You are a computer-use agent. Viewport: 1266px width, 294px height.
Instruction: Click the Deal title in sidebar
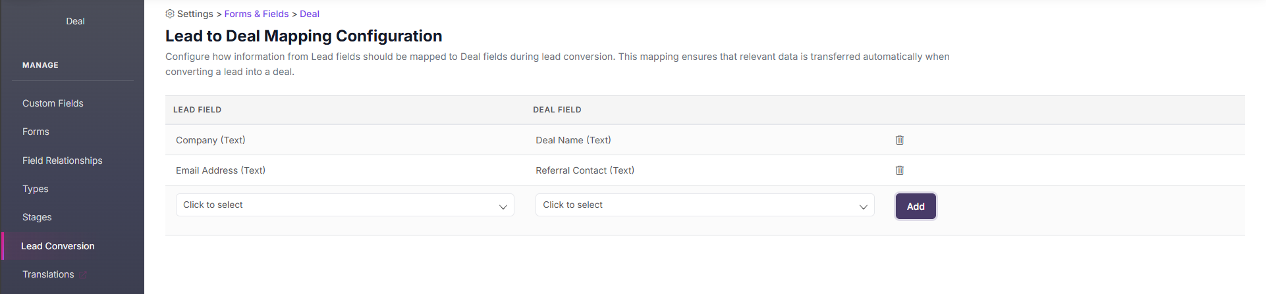coord(75,21)
